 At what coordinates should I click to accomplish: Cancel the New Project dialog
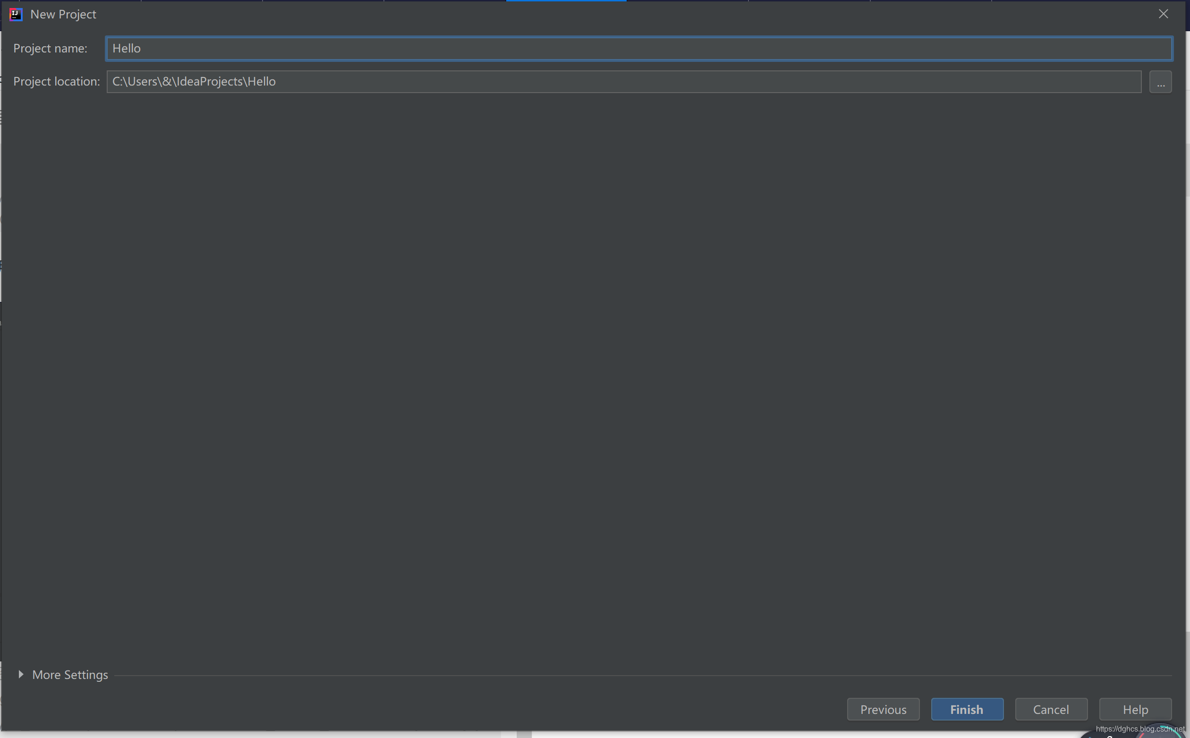click(x=1051, y=709)
